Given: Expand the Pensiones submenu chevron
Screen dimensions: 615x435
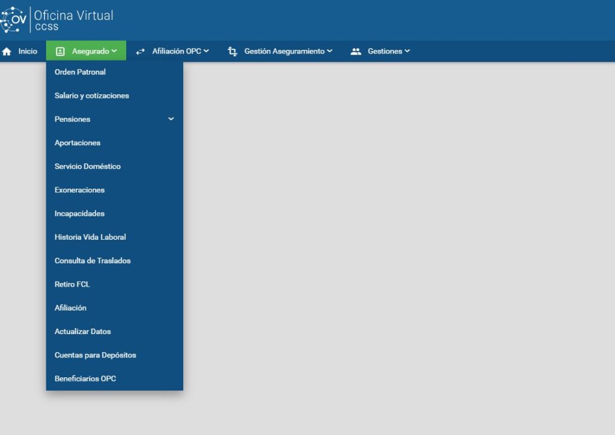Looking at the screenshot, I should tap(171, 119).
